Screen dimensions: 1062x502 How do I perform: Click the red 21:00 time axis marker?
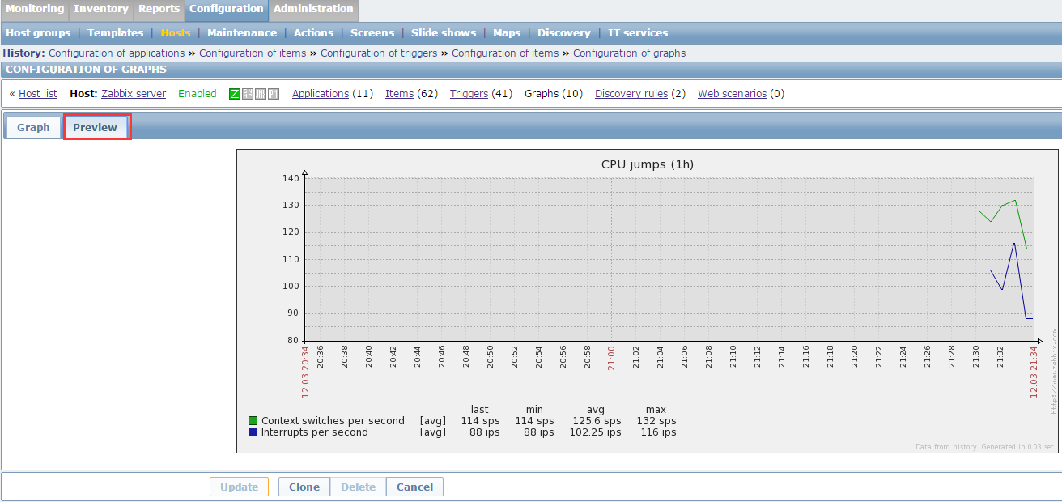pyautogui.click(x=611, y=357)
